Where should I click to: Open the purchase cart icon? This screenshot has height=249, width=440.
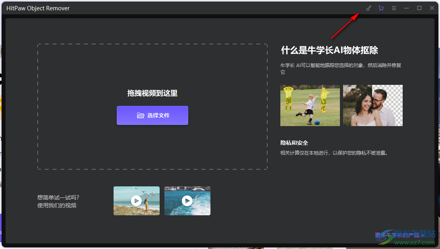[381, 8]
